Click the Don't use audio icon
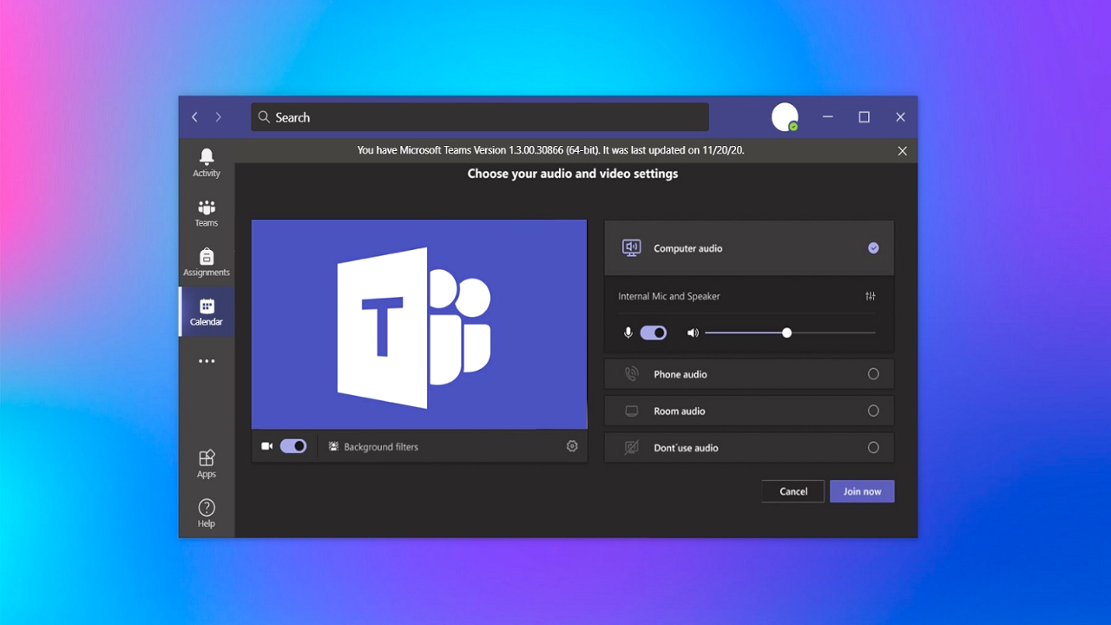The image size is (1111, 625). (632, 448)
